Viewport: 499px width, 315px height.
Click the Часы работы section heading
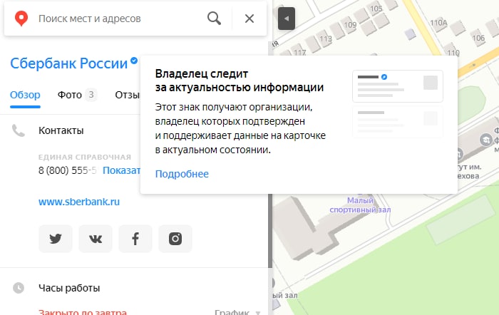click(69, 288)
